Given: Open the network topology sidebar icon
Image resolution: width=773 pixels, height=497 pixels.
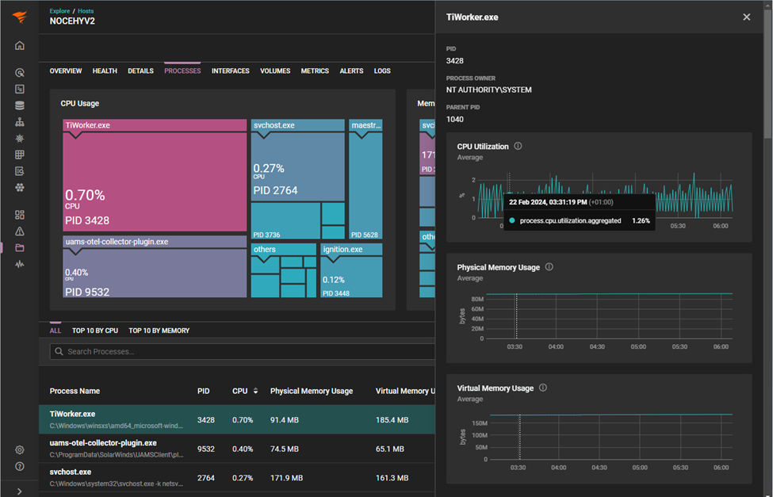Looking at the screenshot, I should pos(20,122).
